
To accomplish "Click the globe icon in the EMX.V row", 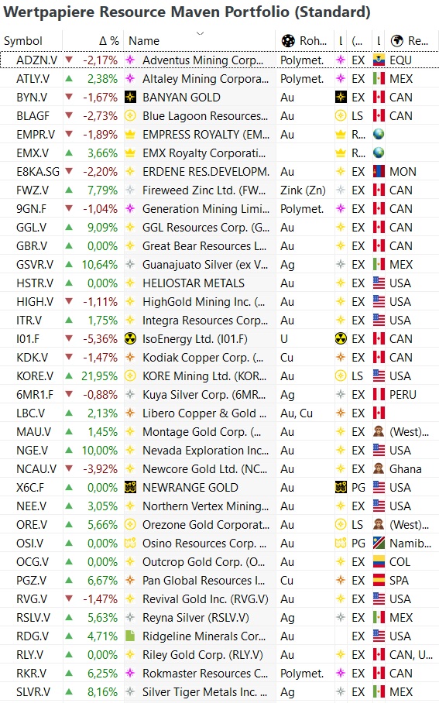I will (379, 153).
